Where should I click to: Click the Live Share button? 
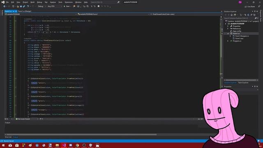pyautogui.click(x=250, y=7)
